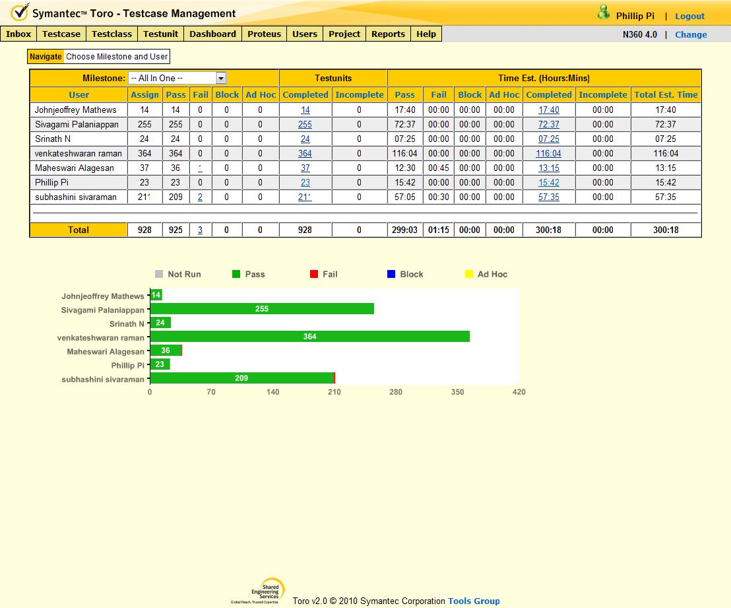The image size is (731, 608).
Task: Open the Dashboard menu
Action: point(212,34)
